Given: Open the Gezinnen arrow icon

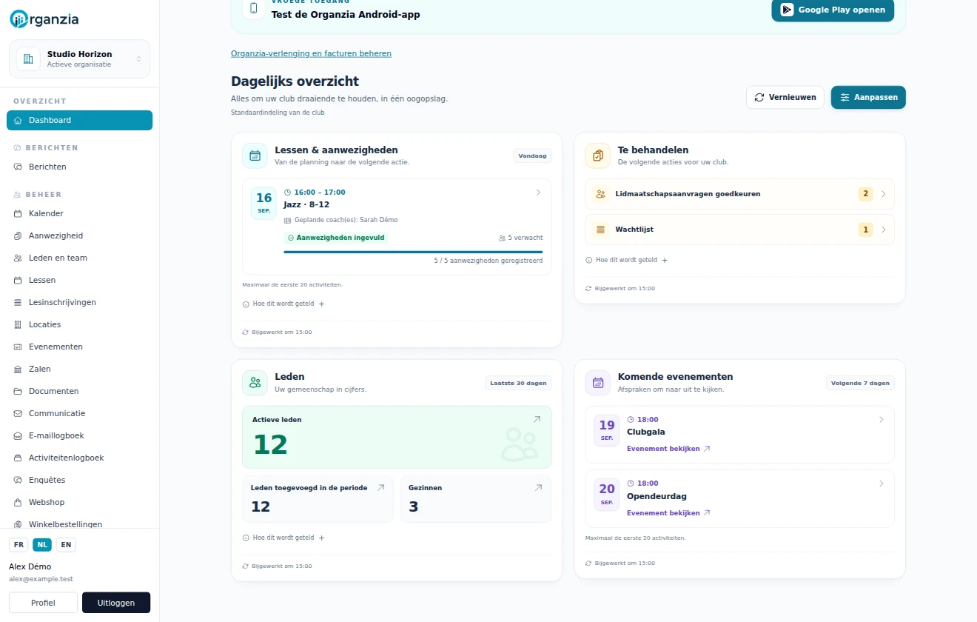Looking at the screenshot, I should click(x=538, y=487).
